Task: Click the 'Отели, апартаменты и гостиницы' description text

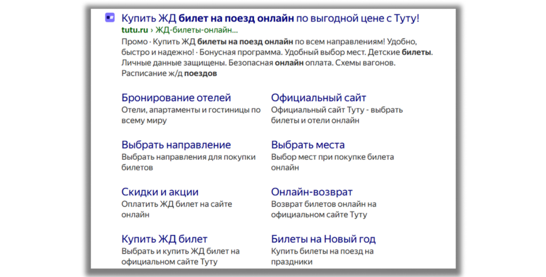Action: pos(191,110)
